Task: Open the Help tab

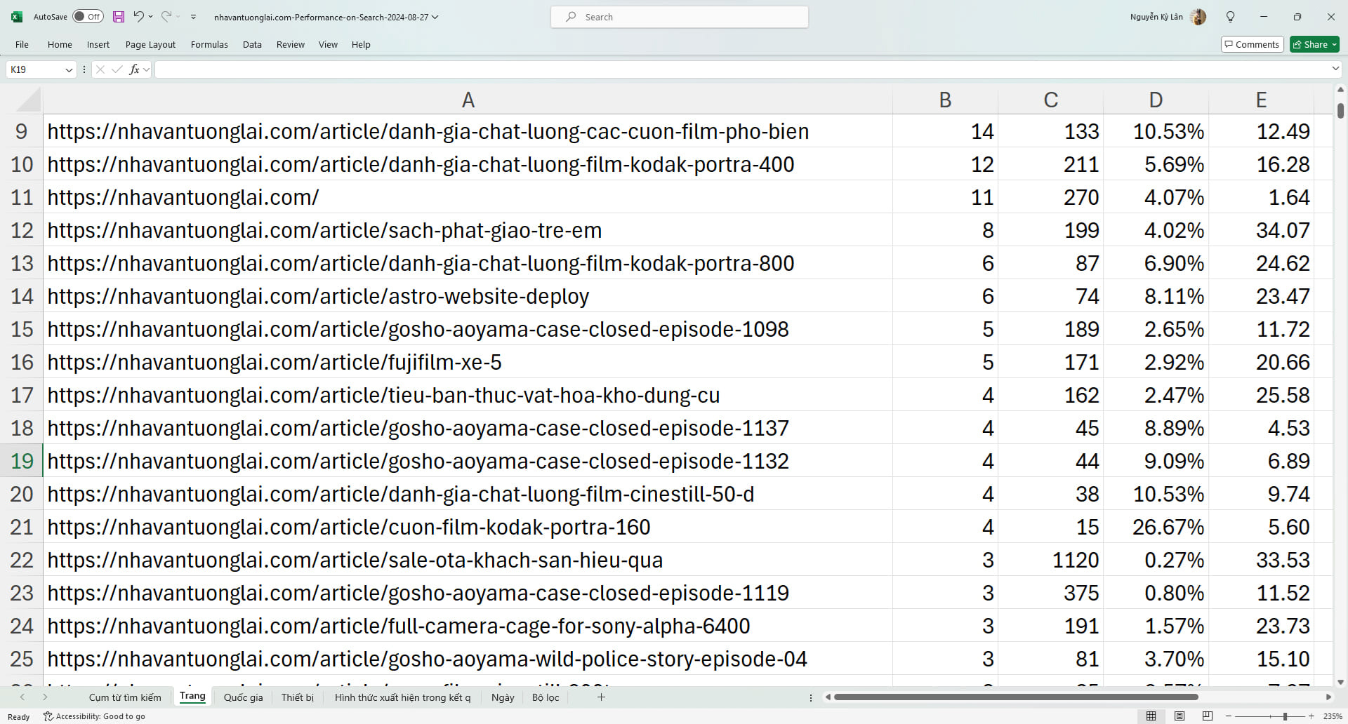Action: click(x=361, y=44)
